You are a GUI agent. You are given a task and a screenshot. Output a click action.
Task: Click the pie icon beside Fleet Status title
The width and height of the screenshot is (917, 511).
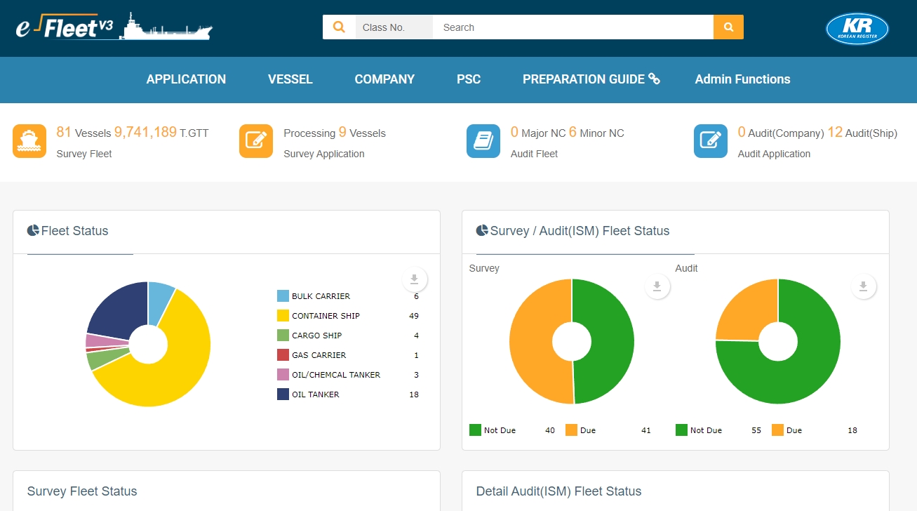tap(33, 230)
